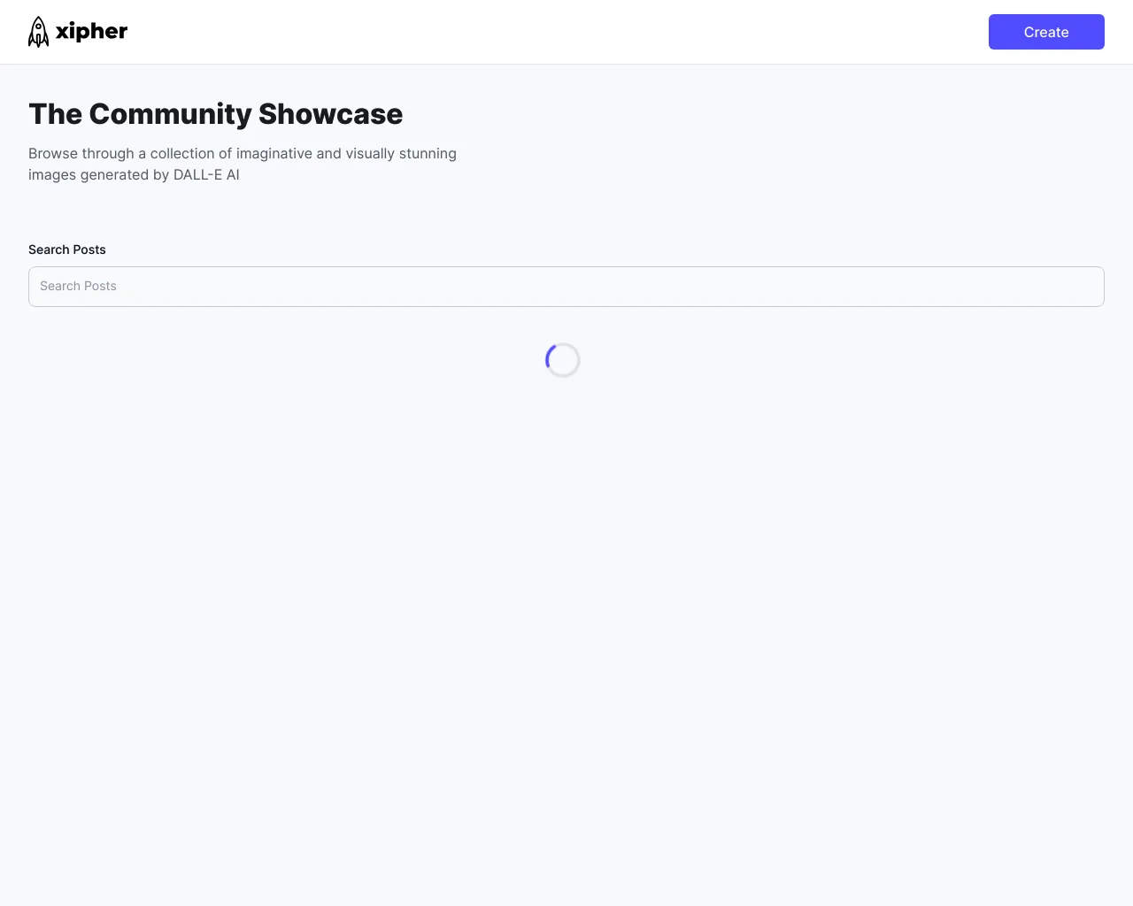Image resolution: width=1133 pixels, height=906 pixels.
Task: Click the imaginative word in description
Action: [274, 153]
